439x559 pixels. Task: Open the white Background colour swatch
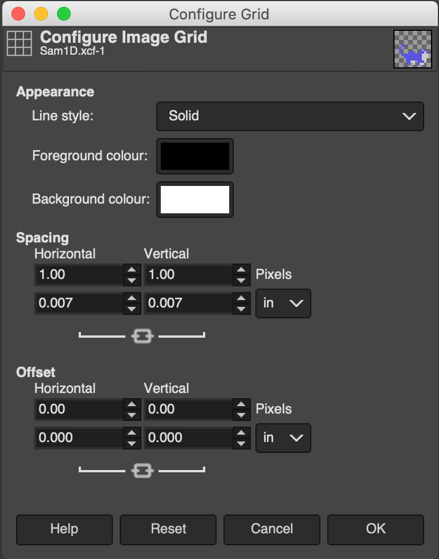195,199
